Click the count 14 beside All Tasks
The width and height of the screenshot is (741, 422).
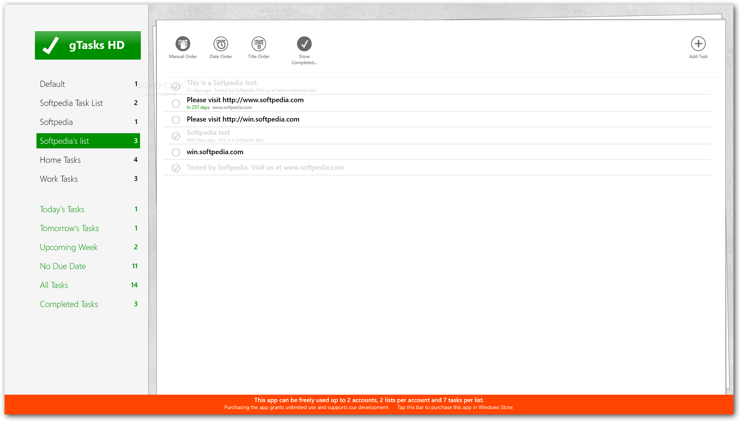[x=134, y=285]
